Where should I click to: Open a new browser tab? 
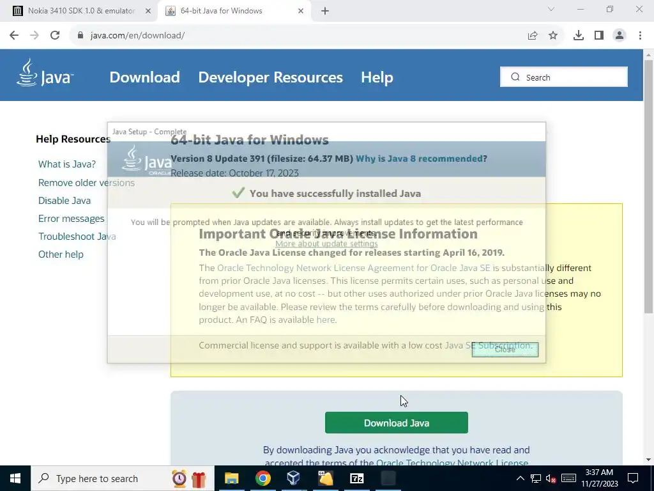point(325,12)
